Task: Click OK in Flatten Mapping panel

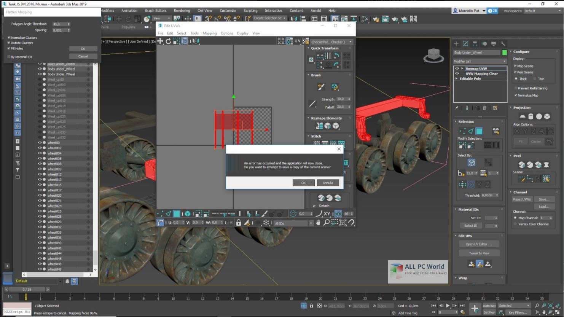Action: (83, 49)
